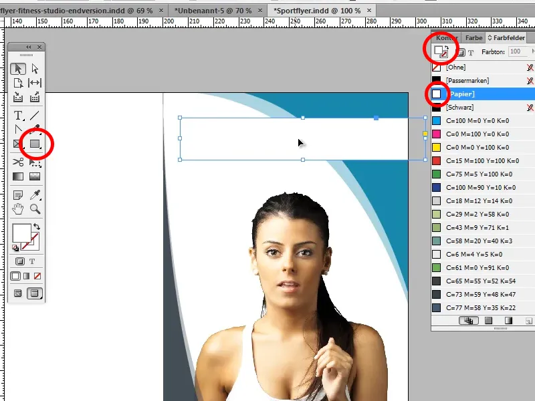Viewport: 535px width, 401px height.
Task: Select yellow swatch C=0 M=0 Y=100 K=0
Action: coord(483,147)
